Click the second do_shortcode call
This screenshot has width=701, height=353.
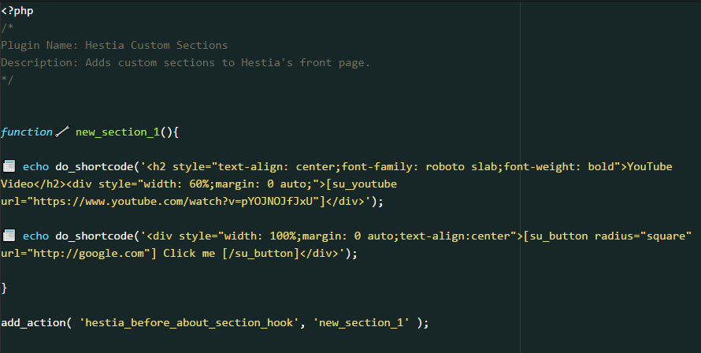tap(91, 236)
